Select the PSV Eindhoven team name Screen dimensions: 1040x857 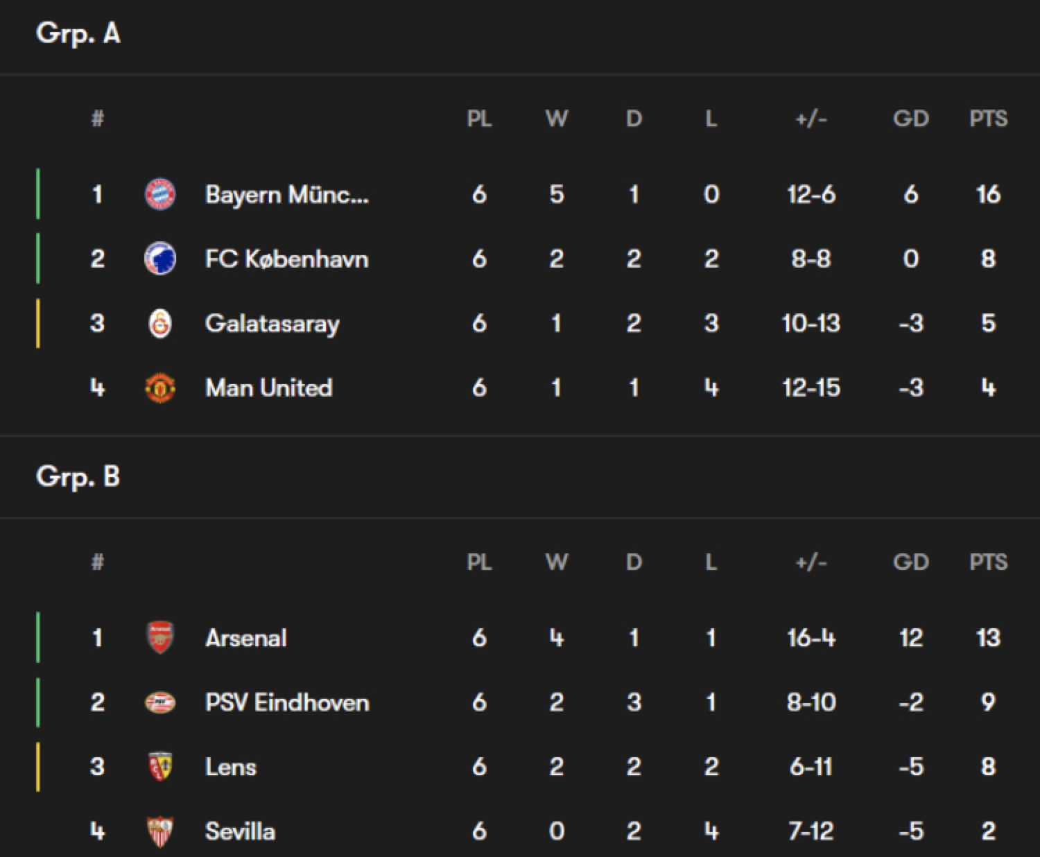pyautogui.click(x=287, y=702)
